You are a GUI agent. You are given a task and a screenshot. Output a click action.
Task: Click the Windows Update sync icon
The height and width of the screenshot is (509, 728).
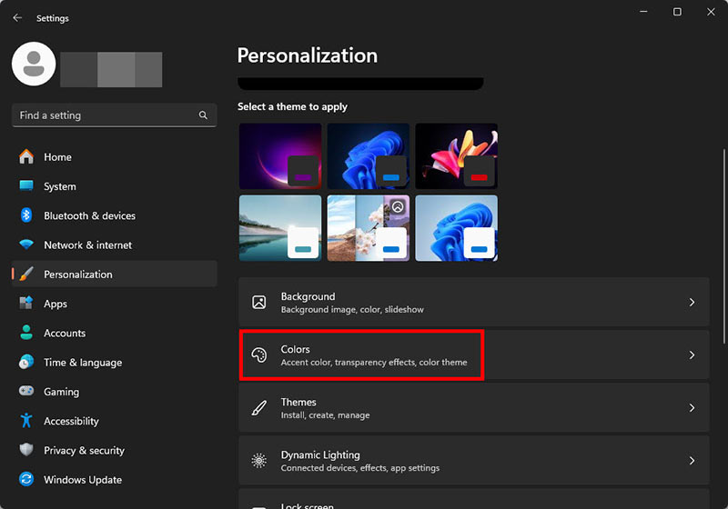coord(26,479)
